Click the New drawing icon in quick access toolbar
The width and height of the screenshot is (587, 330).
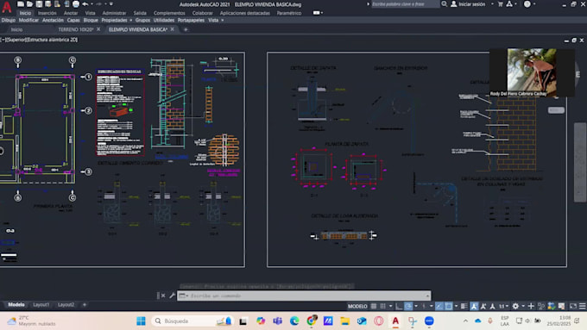pyautogui.click(x=21, y=4)
